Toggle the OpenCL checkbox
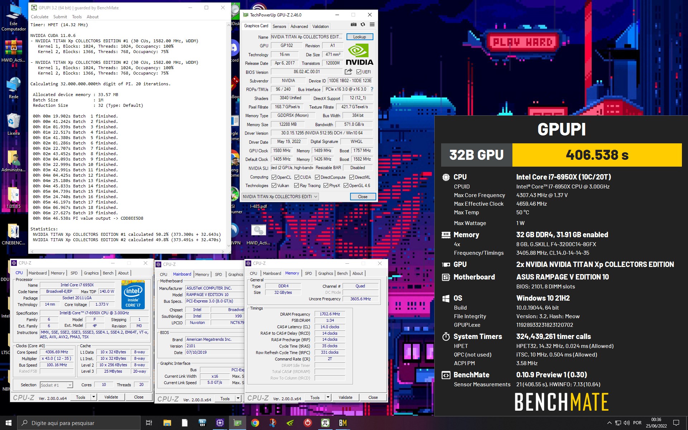688x430 pixels. [274, 177]
